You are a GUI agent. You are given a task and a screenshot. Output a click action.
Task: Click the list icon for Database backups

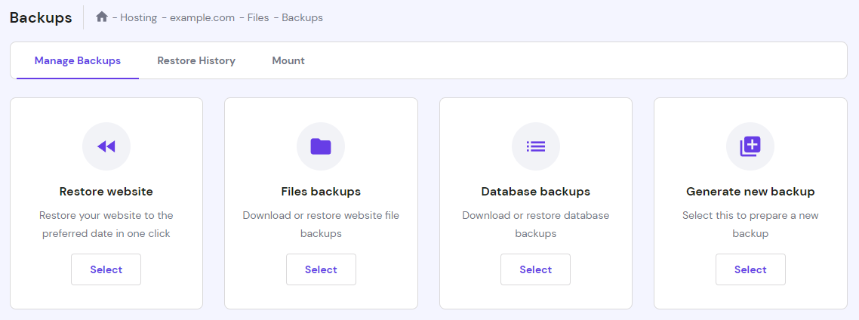pos(536,146)
